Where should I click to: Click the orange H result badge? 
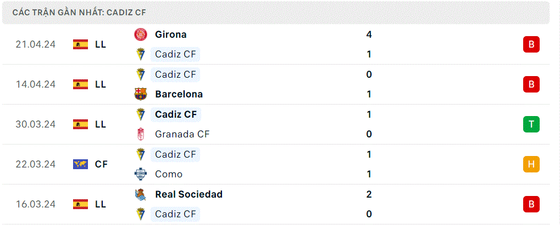click(531, 164)
